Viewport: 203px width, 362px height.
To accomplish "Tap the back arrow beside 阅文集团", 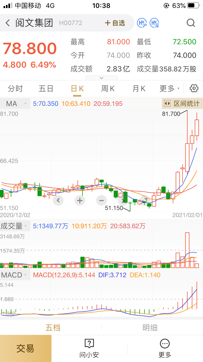I will [x=8, y=23].
